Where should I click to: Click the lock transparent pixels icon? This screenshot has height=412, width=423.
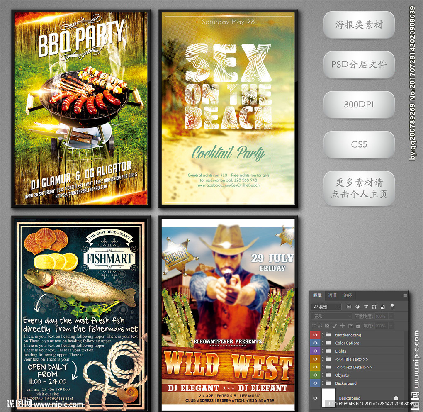[327, 326]
